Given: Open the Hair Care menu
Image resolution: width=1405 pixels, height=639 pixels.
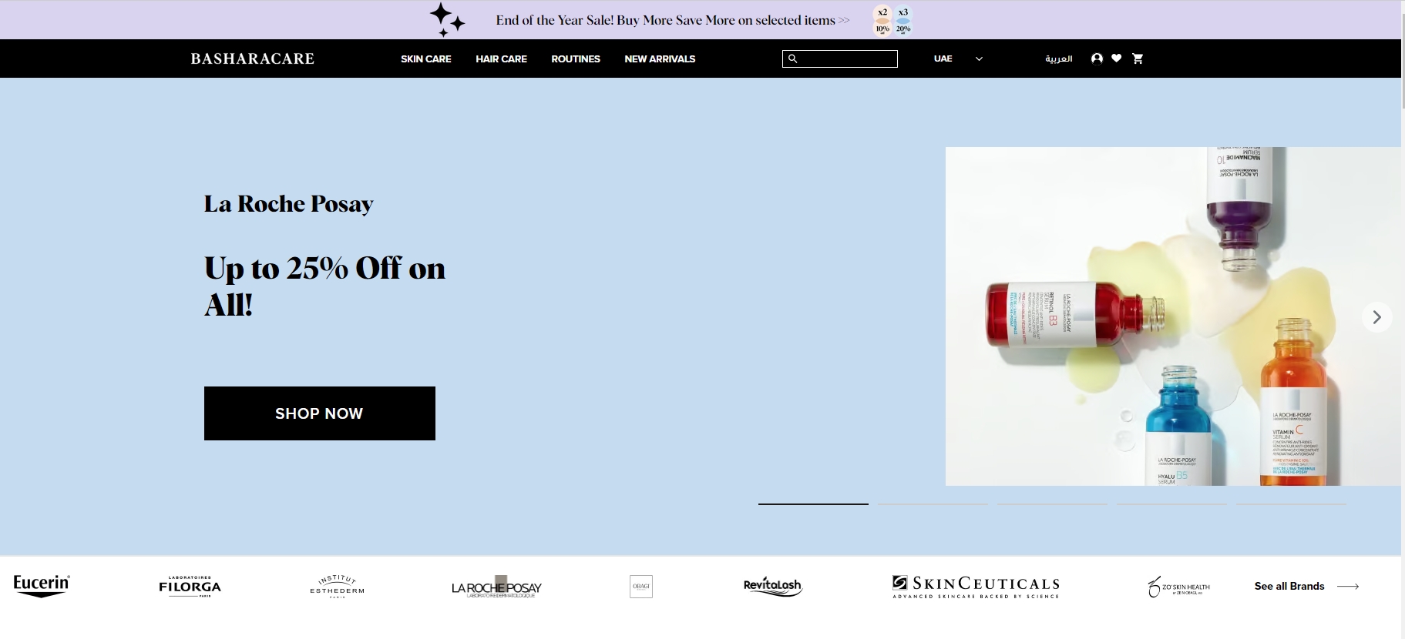Looking at the screenshot, I should [x=502, y=59].
